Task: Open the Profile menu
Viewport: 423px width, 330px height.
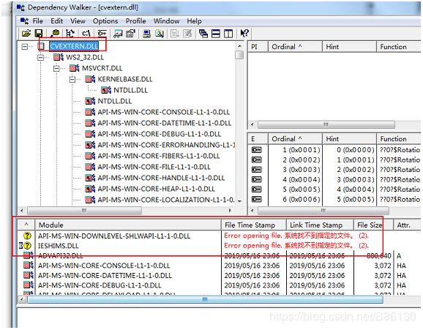Action: (135, 21)
